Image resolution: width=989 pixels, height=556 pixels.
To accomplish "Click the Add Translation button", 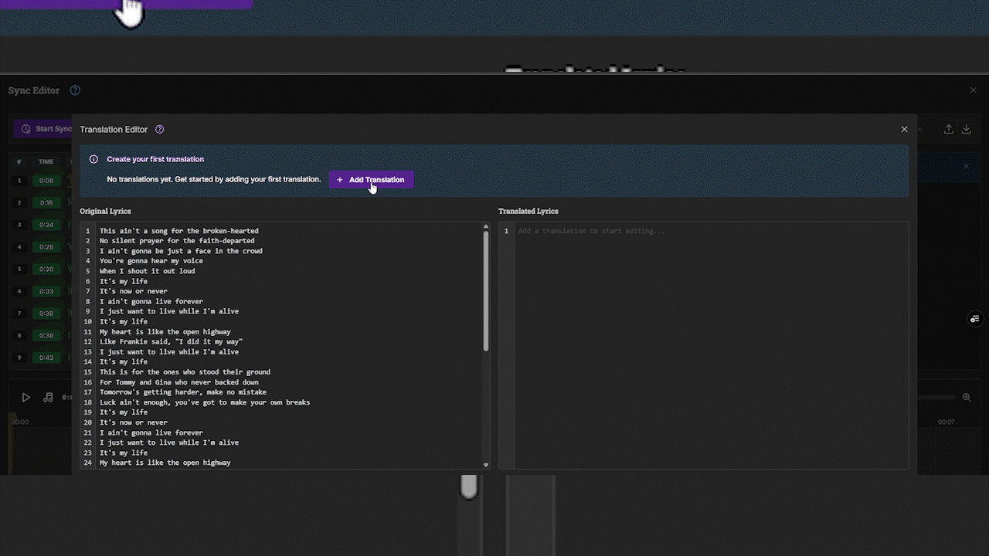I will (371, 180).
